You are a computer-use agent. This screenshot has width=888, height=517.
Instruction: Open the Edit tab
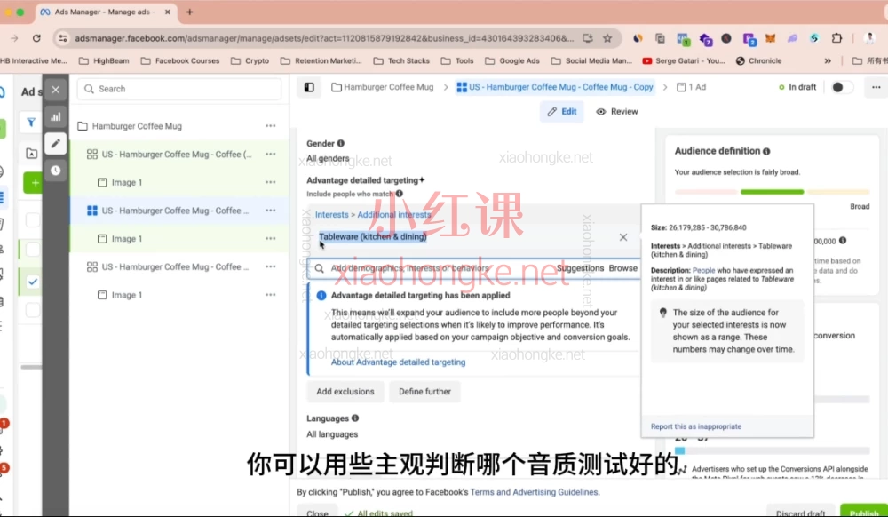[562, 112]
